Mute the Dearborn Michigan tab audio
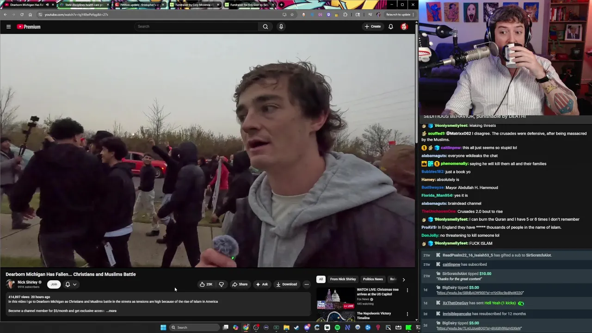 [47, 5]
